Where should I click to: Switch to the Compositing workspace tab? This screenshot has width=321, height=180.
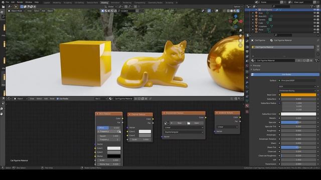click(140, 2)
